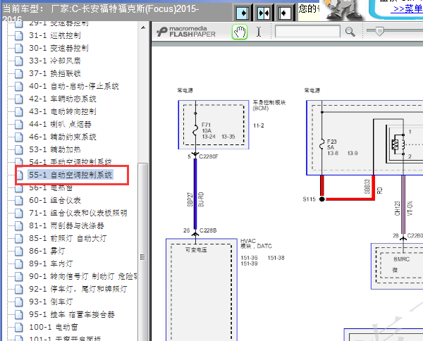The height and width of the screenshot is (341, 423).
Task: Open 56-1 电热窗 diagram
Action: point(51,188)
